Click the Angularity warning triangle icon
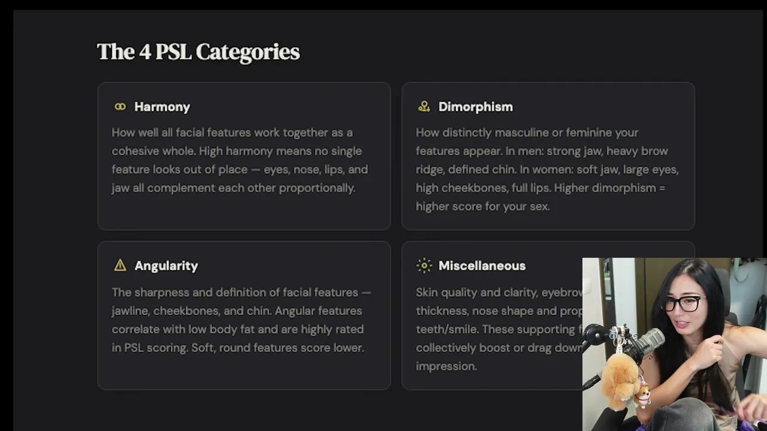 point(120,265)
